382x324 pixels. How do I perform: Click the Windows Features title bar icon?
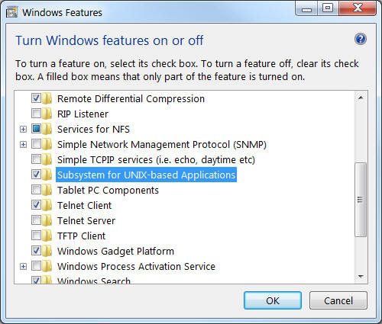point(11,12)
